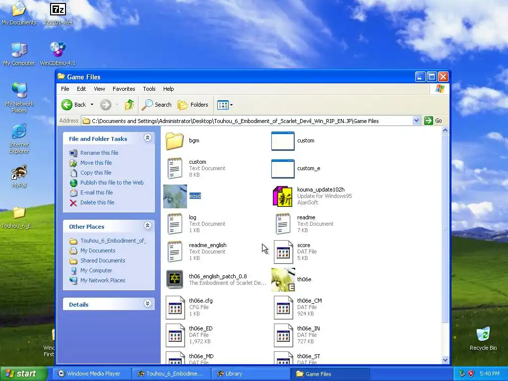The width and height of the screenshot is (508, 381).
Task: Click the Forward arrow toolbar button
Action: coord(106,105)
